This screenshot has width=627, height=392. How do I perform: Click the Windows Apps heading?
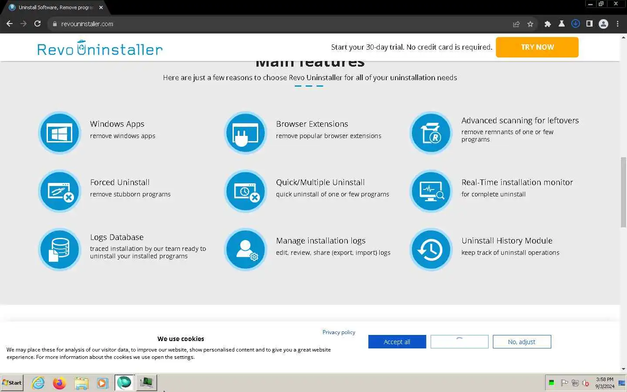[x=117, y=124]
